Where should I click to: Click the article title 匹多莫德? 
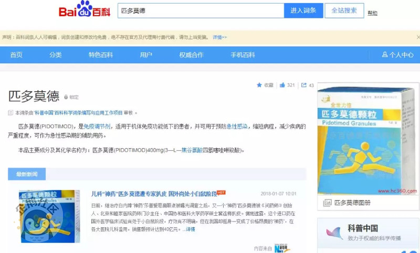[x=34, y=96]
